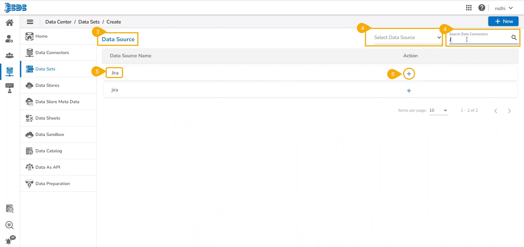Toggle the hamburger navigation menu
524x247 pixels.
[30, 22]
